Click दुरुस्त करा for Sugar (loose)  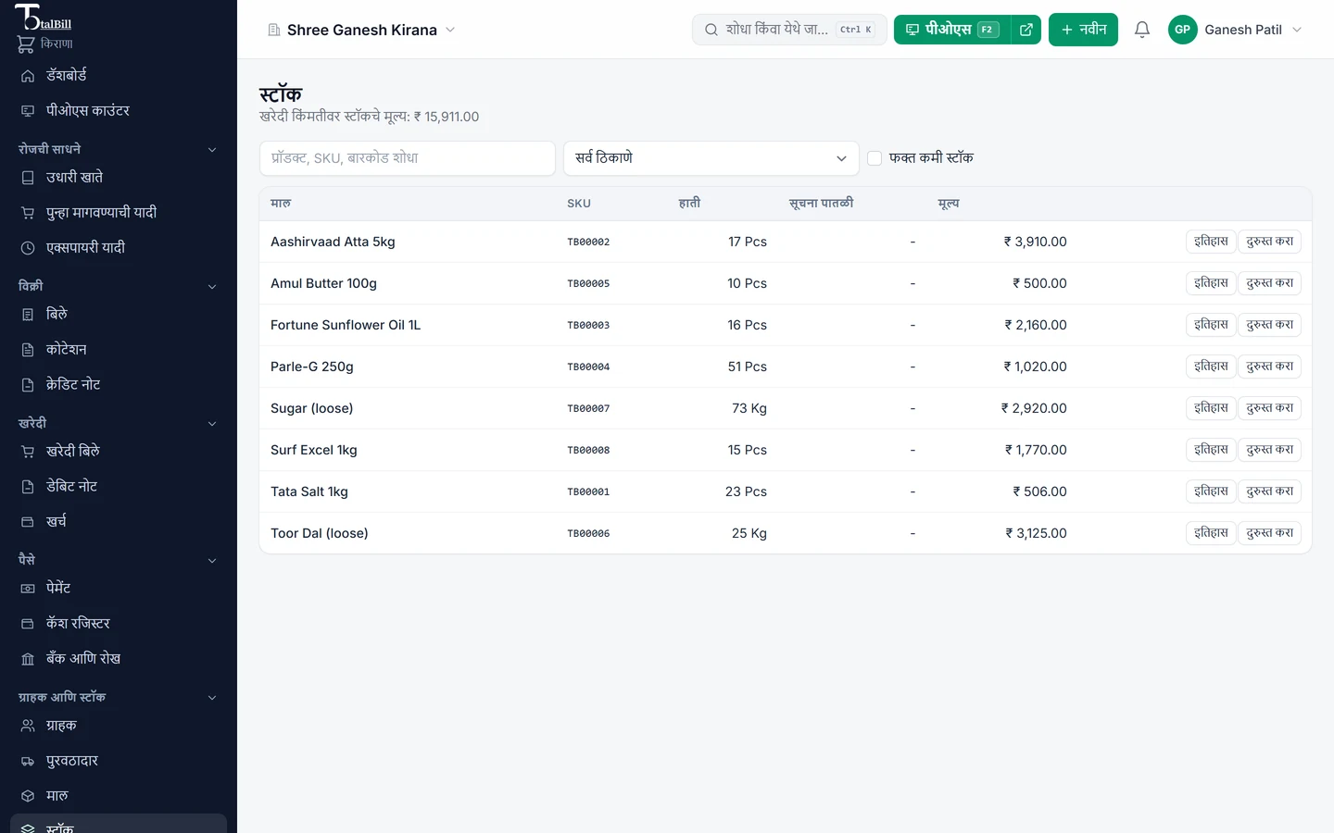coord(1269,408)
